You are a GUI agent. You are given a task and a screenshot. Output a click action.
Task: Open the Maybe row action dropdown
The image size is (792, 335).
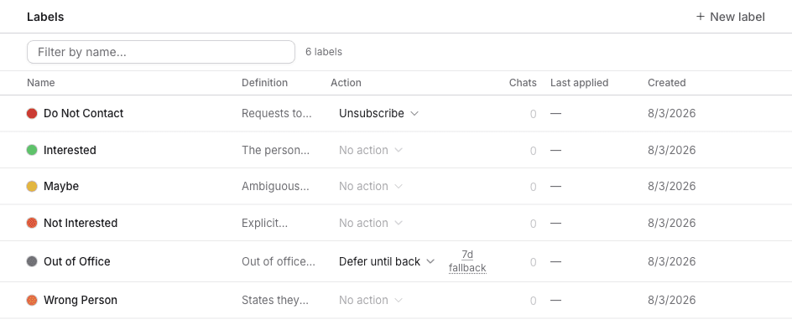370,187
